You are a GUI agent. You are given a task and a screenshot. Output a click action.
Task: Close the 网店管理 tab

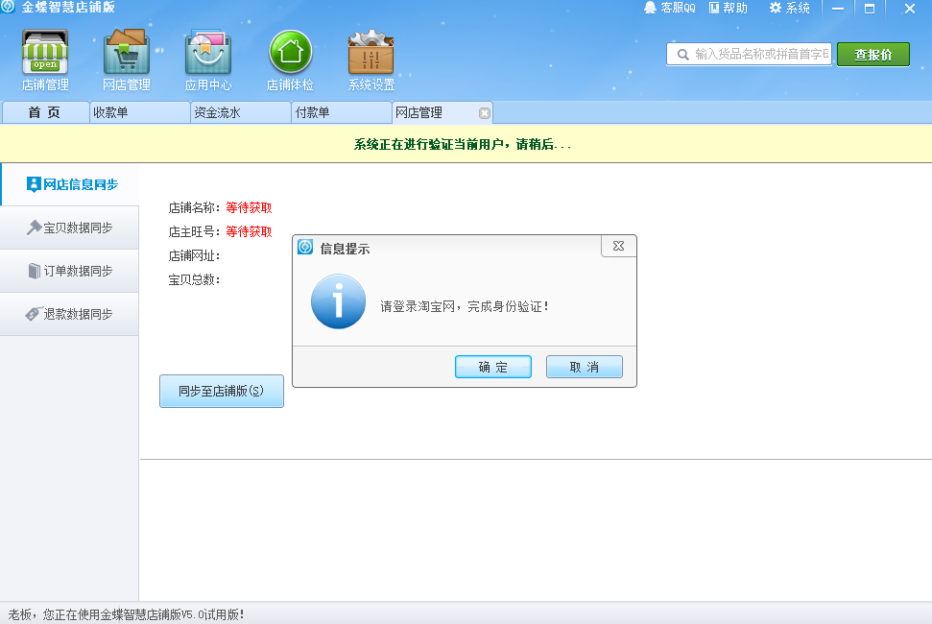tap(485, 113)
